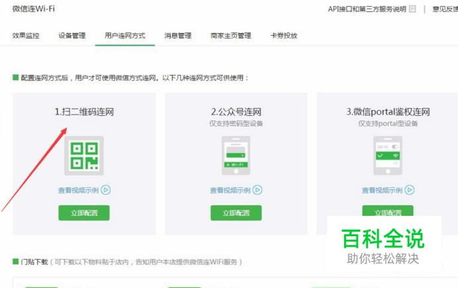The image size is (458, 288).
Task: Go to the 消息管理 tab
Action: (178, 36)
